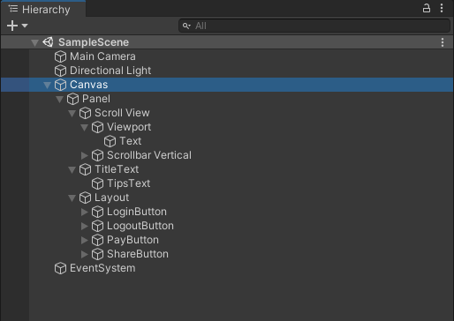Click the LoginButton cube icon
Image resolution: width=454 pixels, height=321 pixels.
(x=97, y=212)
